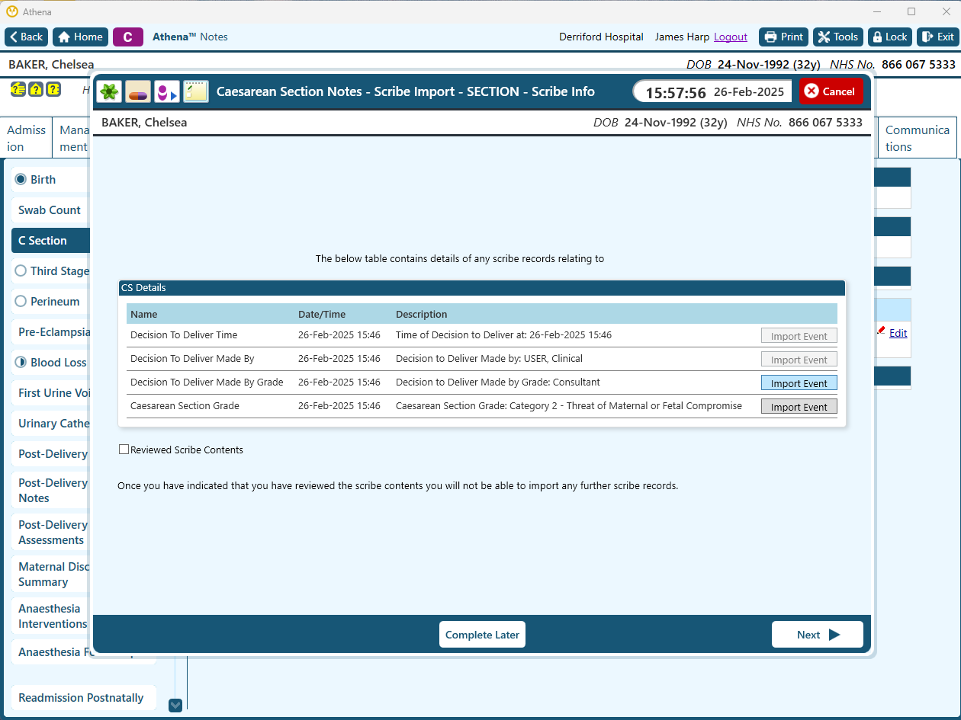Click the red pencil icon beside Edit
Viewport: 961px width, 720px height.
click(882, 331)
